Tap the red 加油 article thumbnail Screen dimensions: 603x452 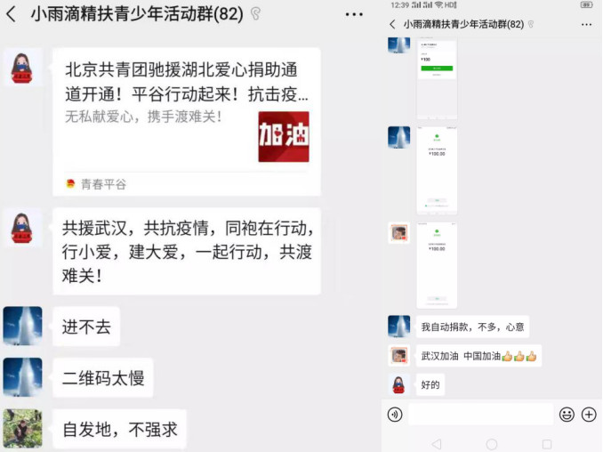[x=284, y=136]
